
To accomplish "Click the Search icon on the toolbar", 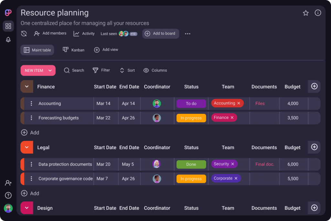I will click(x=67, y=70).
